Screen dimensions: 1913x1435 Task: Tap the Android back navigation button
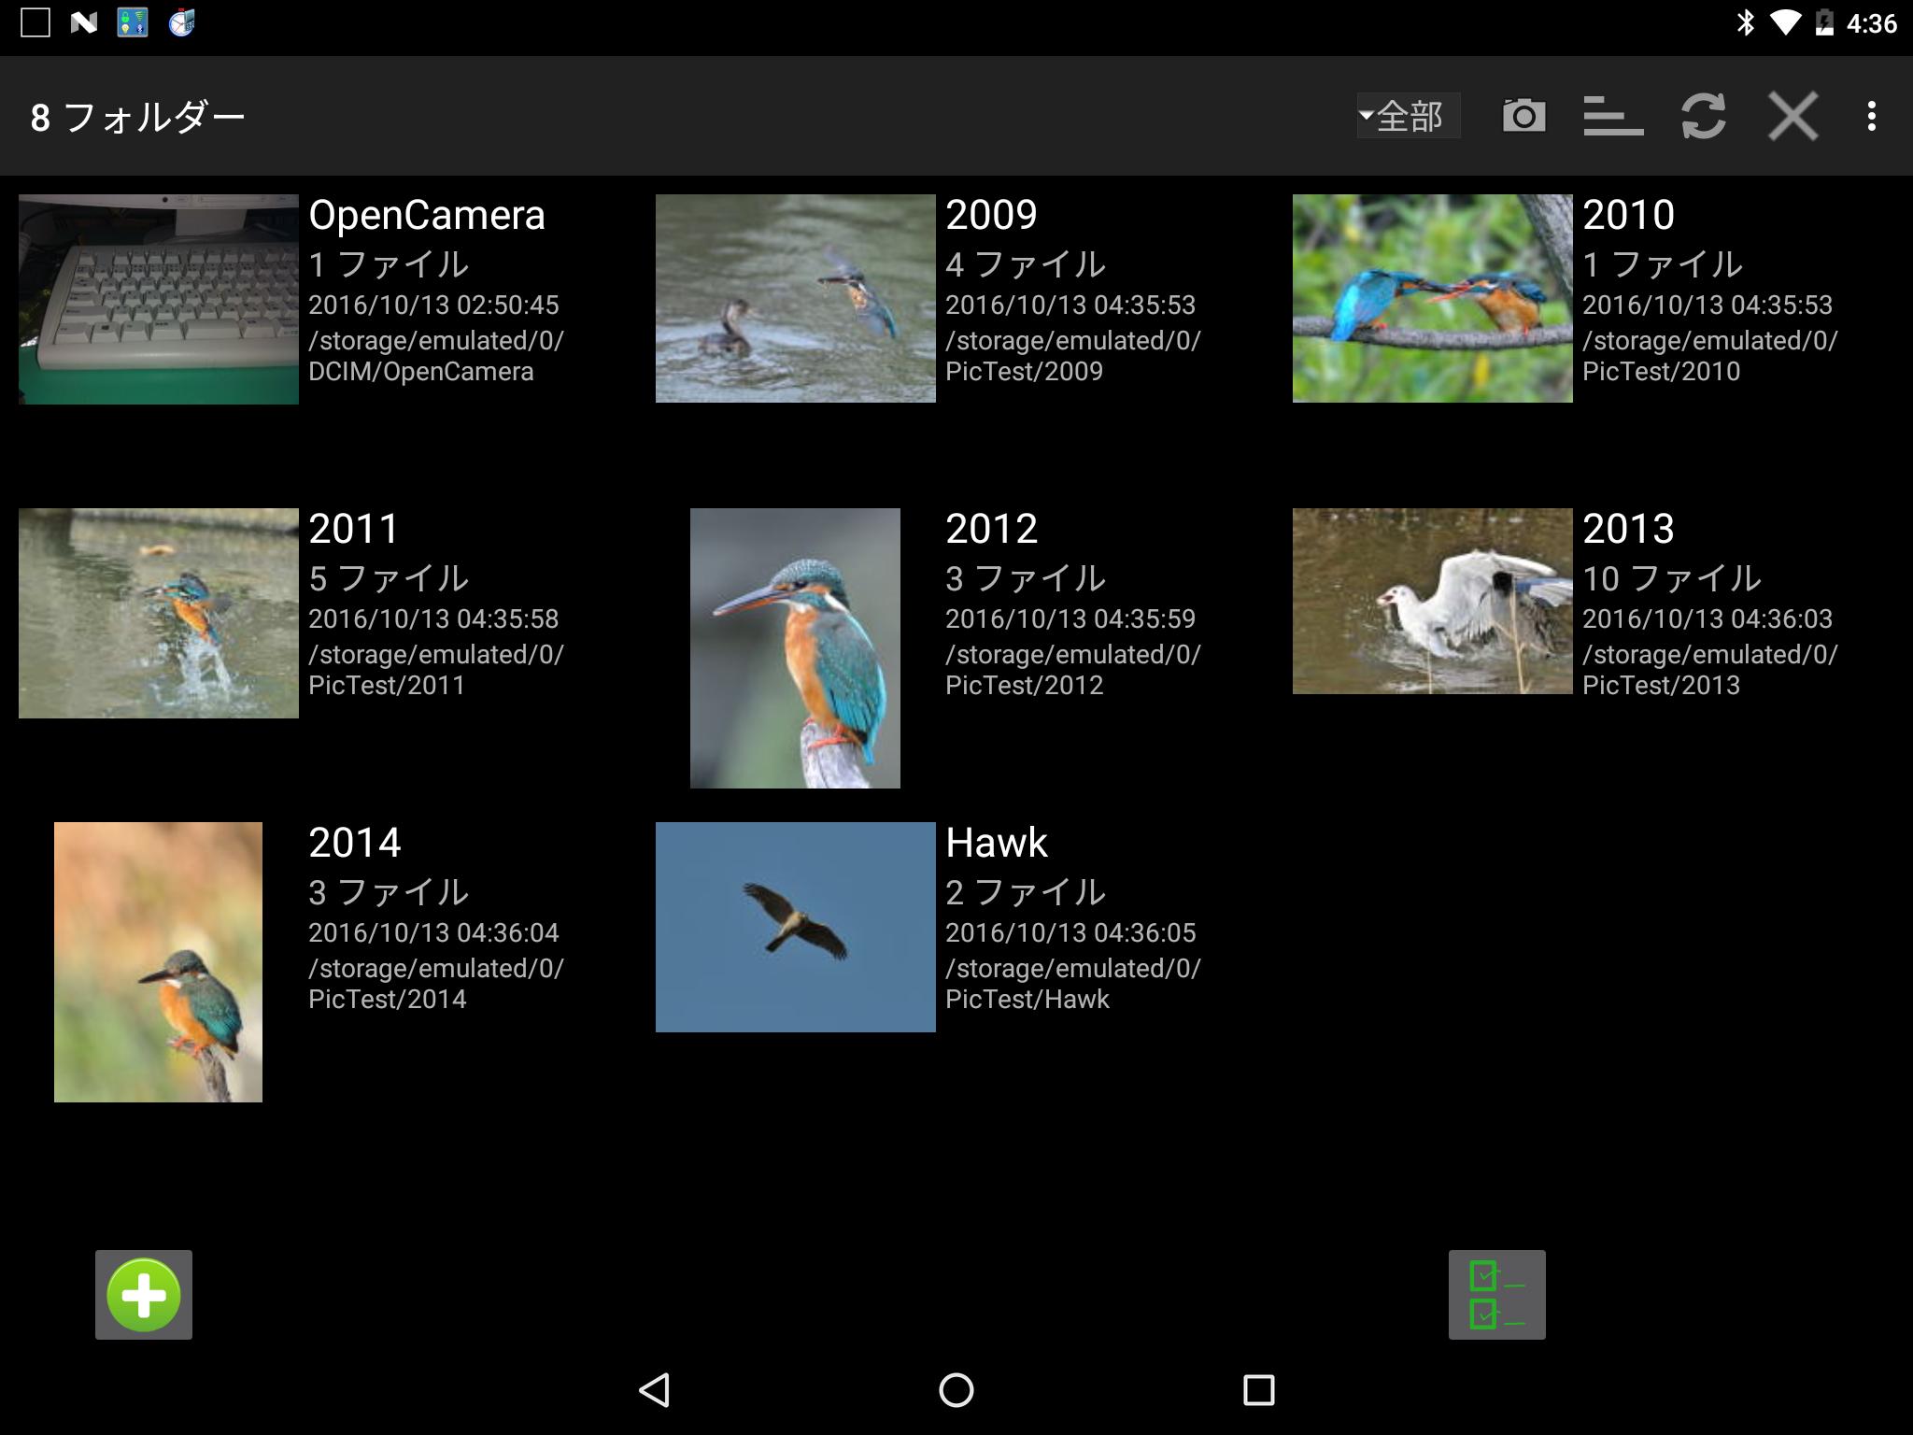click(654, 1389)
